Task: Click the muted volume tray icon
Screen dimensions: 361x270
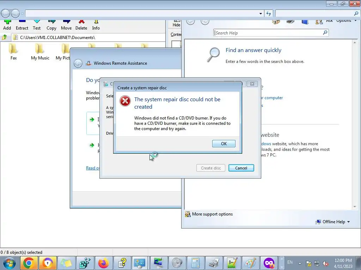Action: pyautogui.click(x=325, y=263)
